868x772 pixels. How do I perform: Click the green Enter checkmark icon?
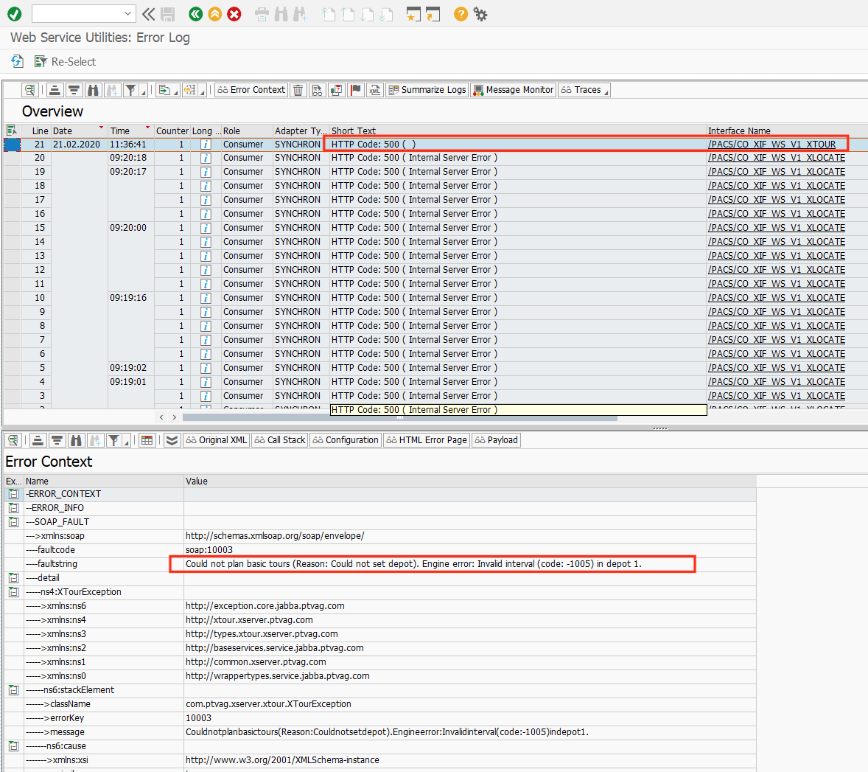tap(15, 14)
